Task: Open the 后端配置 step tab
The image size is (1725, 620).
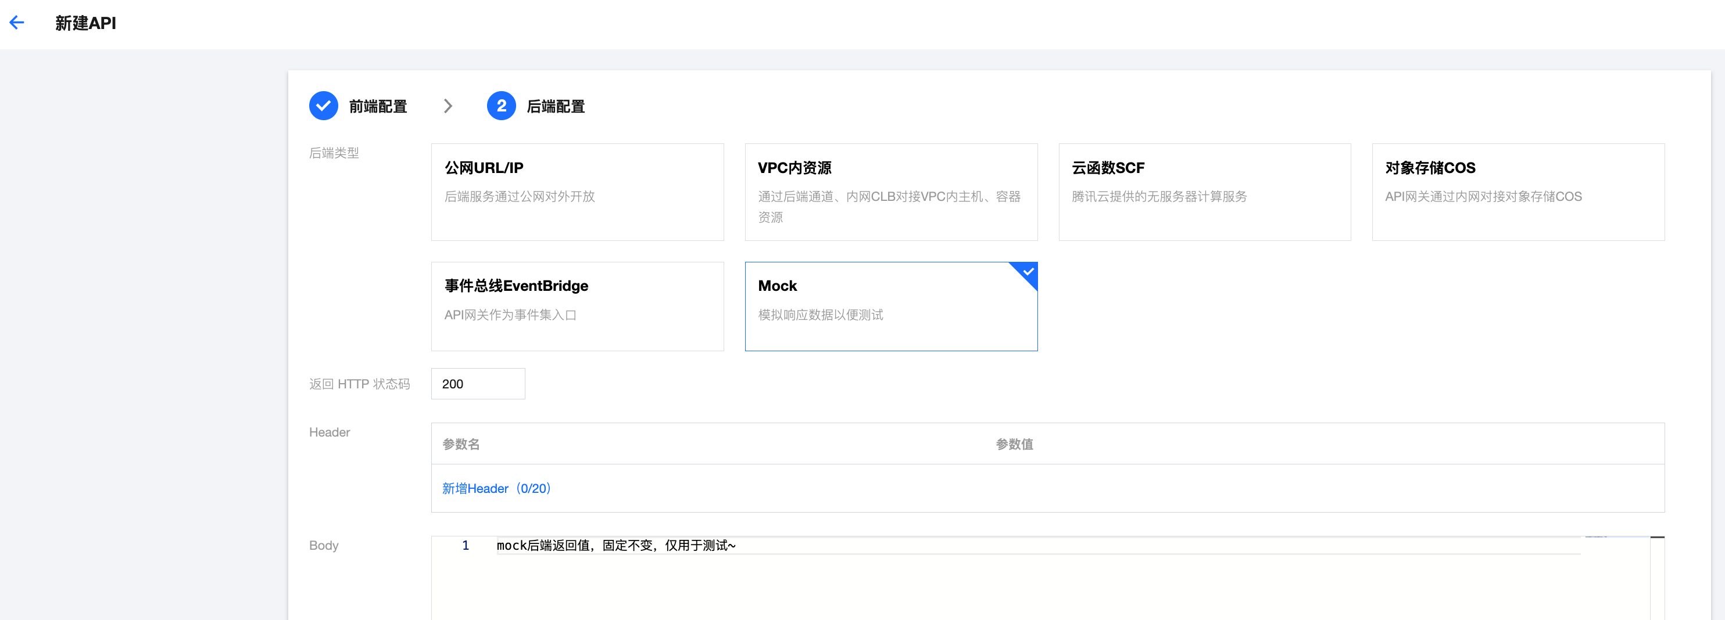Action: click(556, 106)
